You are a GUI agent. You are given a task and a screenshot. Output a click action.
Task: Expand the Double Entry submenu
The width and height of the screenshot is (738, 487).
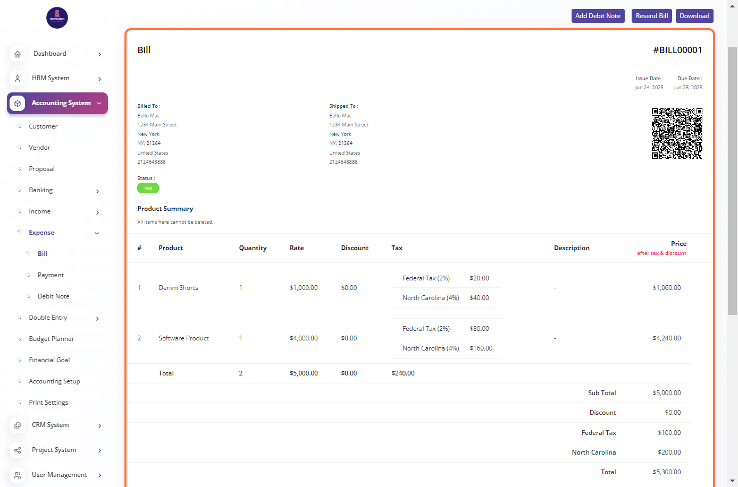(97, 319)
